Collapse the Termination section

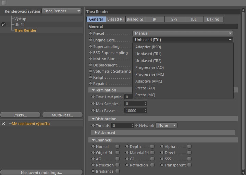click(x=93, y=90)
